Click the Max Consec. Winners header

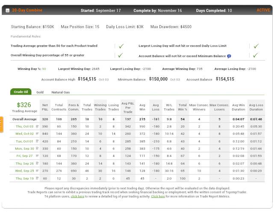tap(199, 107)
